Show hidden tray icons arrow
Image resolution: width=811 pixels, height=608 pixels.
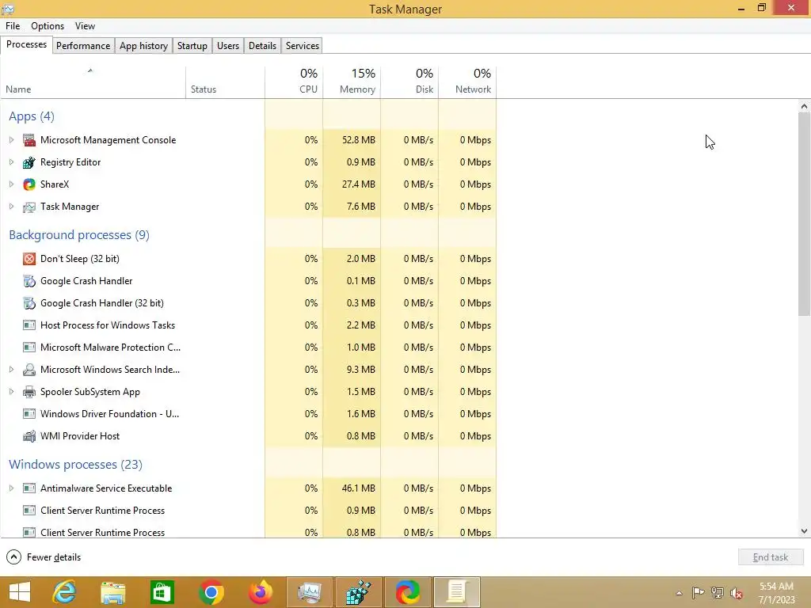coord(679,593)
